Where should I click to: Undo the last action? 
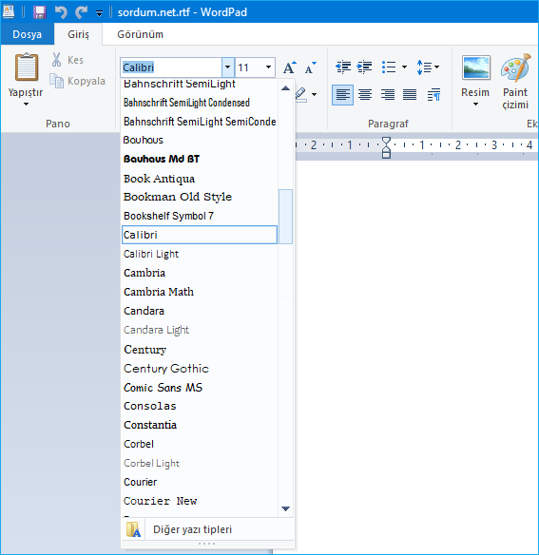click(x=61, y=12)
